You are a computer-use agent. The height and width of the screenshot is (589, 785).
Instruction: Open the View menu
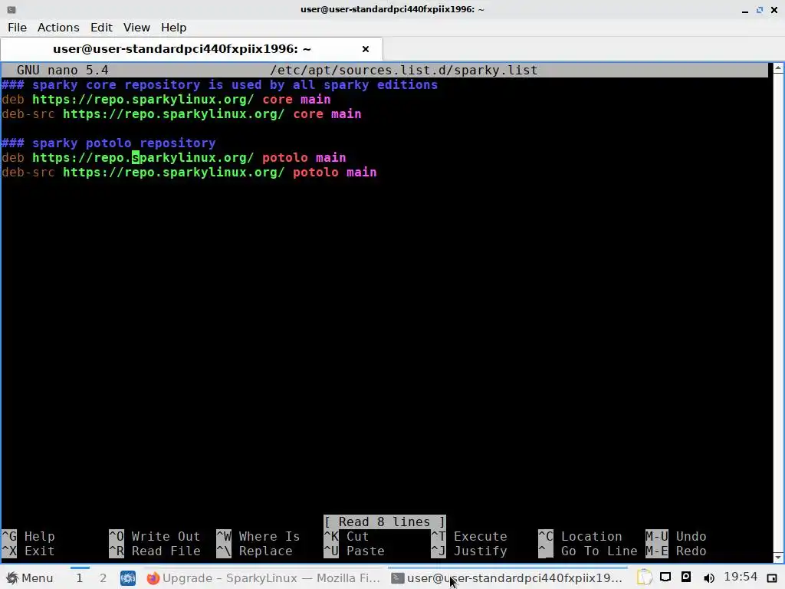point(136,28)
